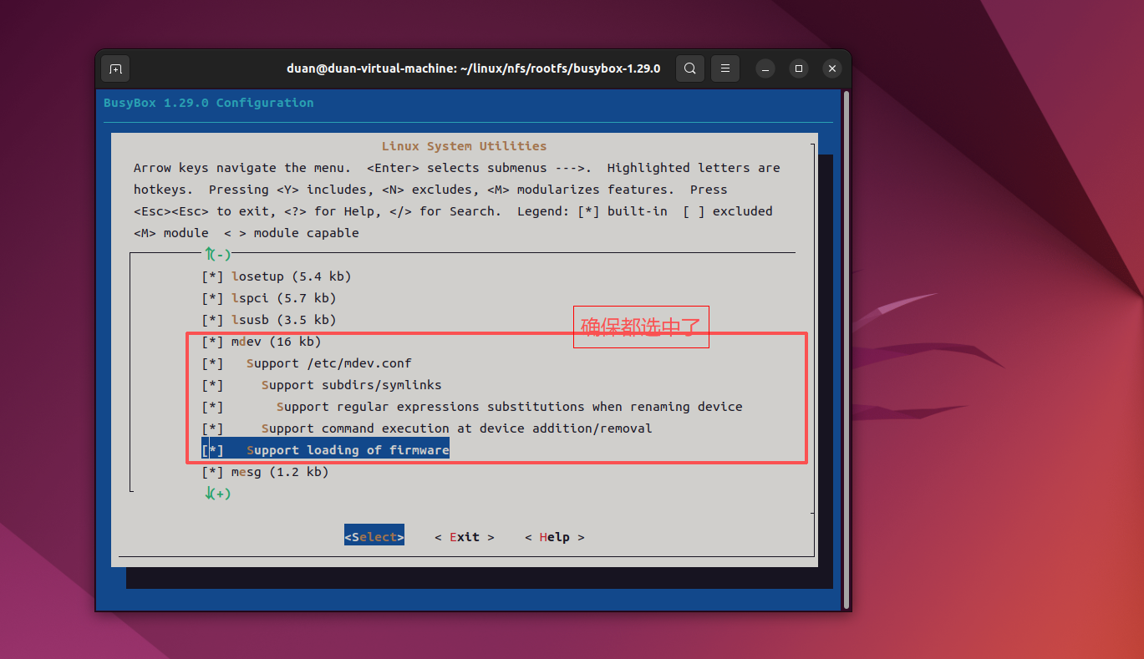
Task: Toggle Support /etc/mdev.conf checkbox
Action: pos(213,363)
